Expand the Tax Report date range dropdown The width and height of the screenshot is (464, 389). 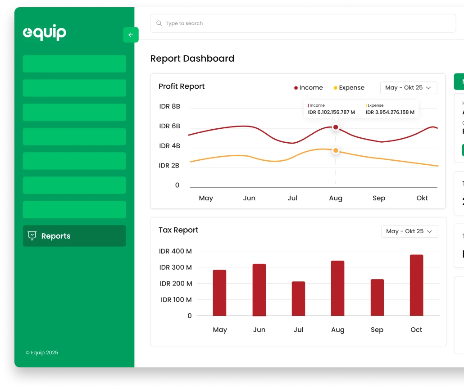(409, 231)
